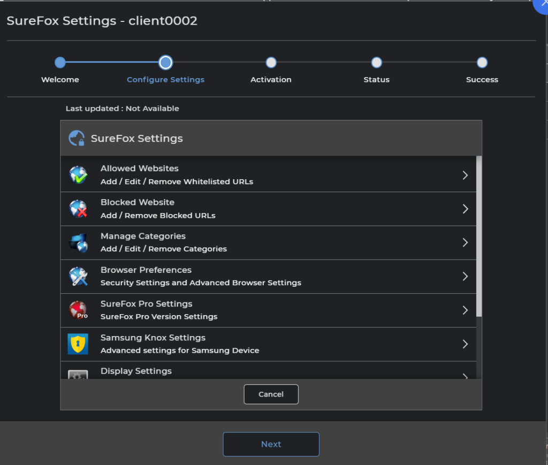Expand Samsung Knox Settings chevron

pyautogui.click(x=465, y=344)
